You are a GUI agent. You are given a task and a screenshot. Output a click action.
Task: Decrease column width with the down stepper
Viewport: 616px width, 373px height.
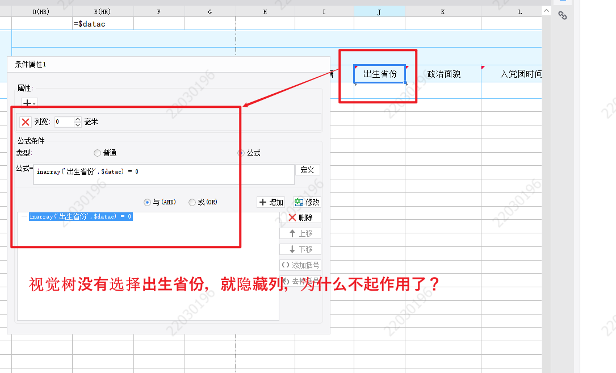pyautogui.click(x=78, y=124)
